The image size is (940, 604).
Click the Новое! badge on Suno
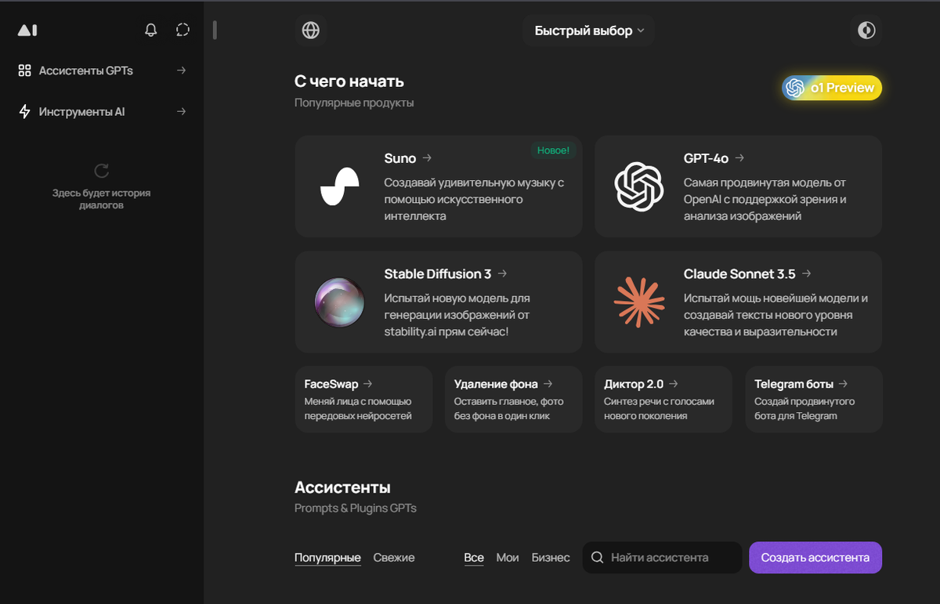[553, 150]
